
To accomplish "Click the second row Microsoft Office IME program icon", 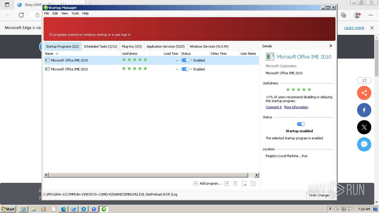I will 47,69.
